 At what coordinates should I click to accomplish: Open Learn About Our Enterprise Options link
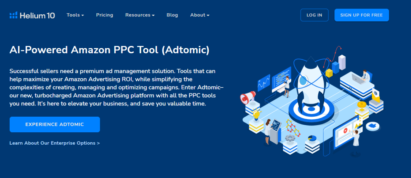pos(55,143)
